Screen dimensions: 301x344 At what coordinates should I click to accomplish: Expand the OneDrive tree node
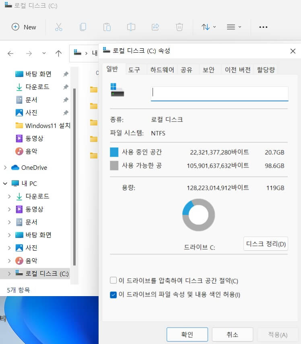pos(5,168)
